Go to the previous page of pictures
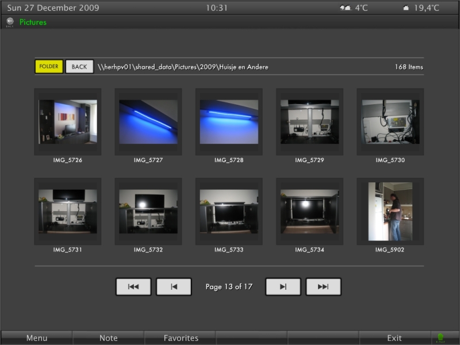The width and height of the screenshot is (460, 345). 174,286
